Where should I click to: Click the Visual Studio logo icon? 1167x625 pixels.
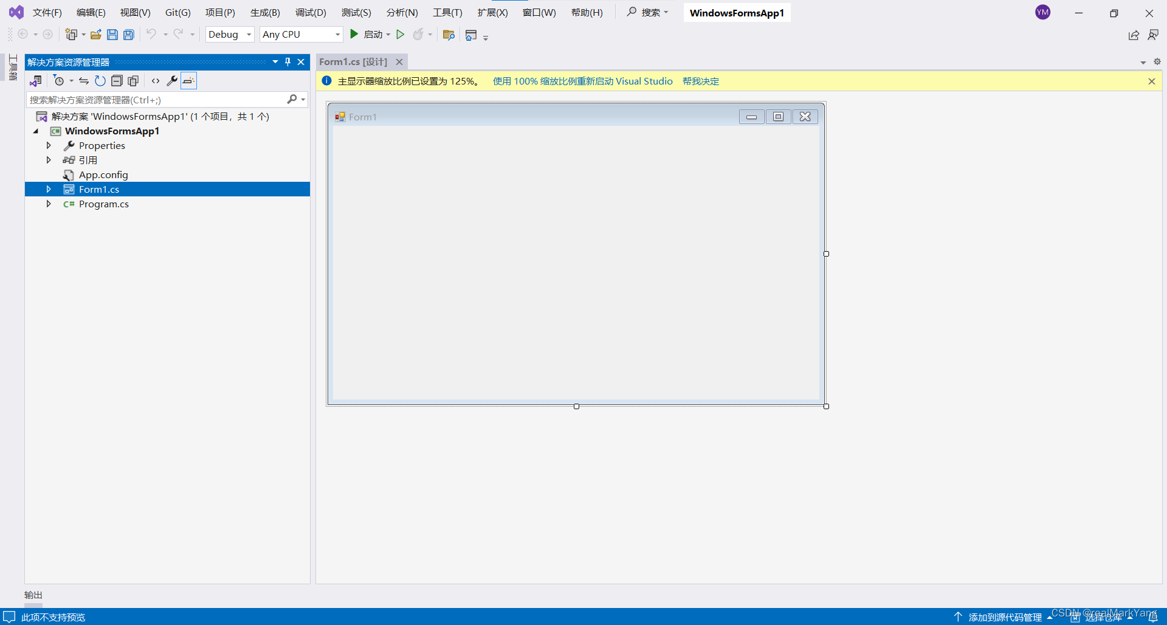16,12
